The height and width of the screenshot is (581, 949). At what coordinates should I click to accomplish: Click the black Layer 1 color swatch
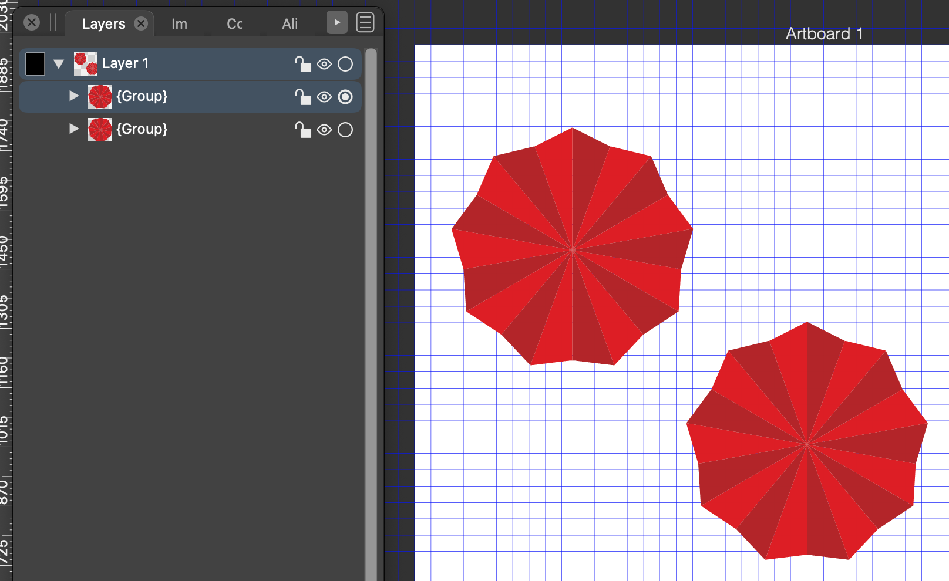pyautogui.click(x=35, y=64)
